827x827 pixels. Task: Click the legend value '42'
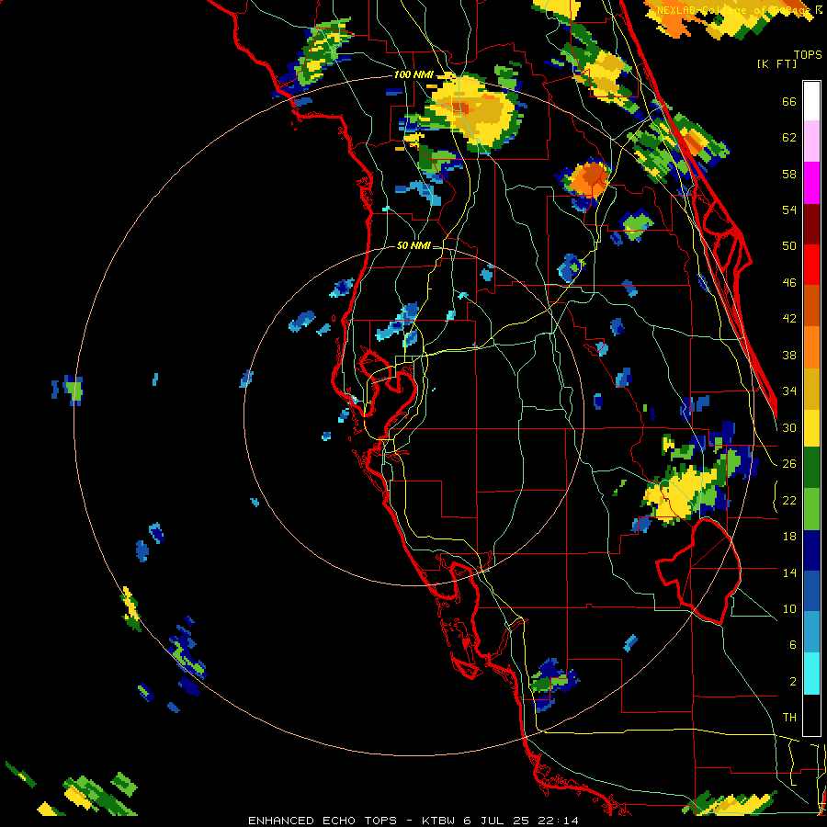789,319
